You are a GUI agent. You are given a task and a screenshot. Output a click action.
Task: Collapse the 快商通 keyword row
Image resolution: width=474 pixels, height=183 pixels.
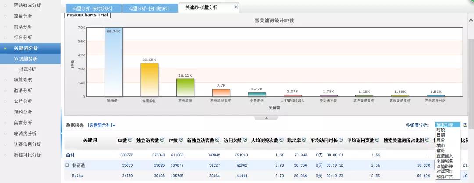click(67, 165)
